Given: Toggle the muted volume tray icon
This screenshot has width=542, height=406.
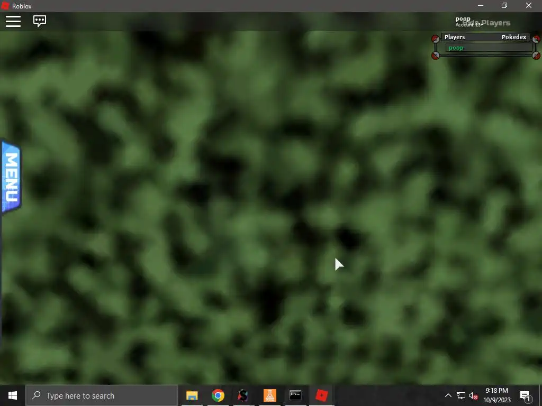Looking at the screenshot, I should pyautogui.click(x=473, y=395).
